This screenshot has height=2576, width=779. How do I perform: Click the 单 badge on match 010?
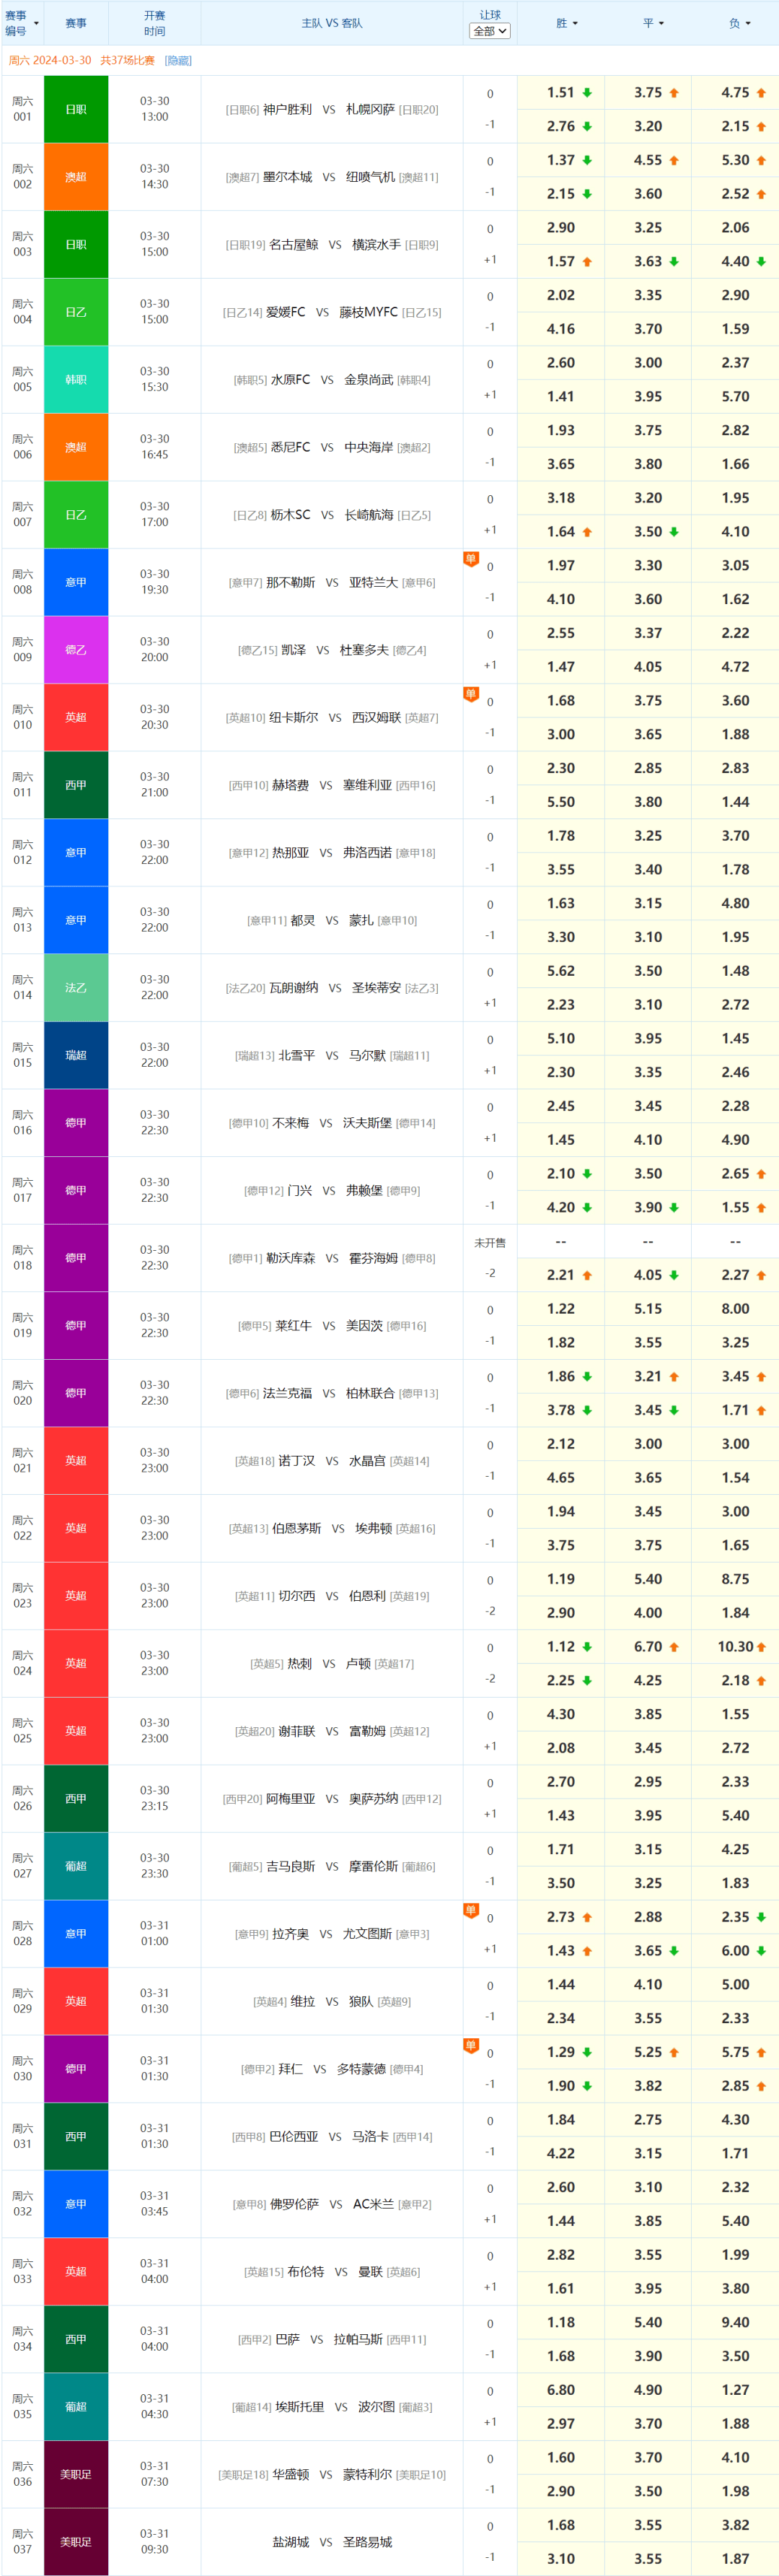click(470, 693)
